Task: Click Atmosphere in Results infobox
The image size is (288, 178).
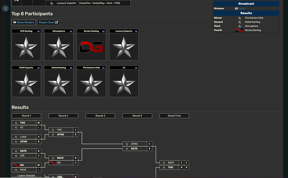Action: (x=251, y=26)
